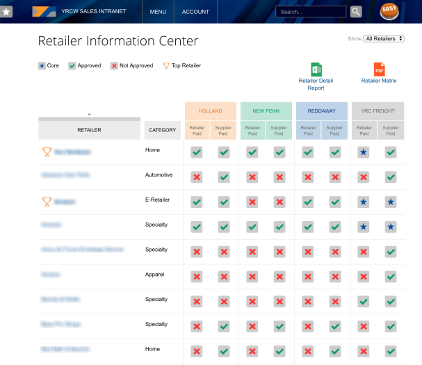The image size is (422, 365).
Task: Click YRC Freight Supplier Paid subheader
Action: point(391,131)
